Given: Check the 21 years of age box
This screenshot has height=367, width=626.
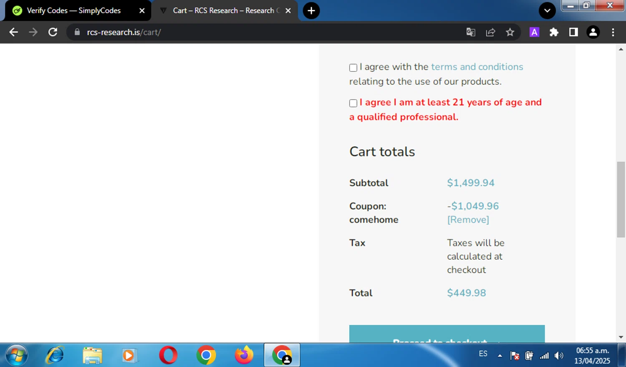Looking at the screenshot, I should 353,103.
